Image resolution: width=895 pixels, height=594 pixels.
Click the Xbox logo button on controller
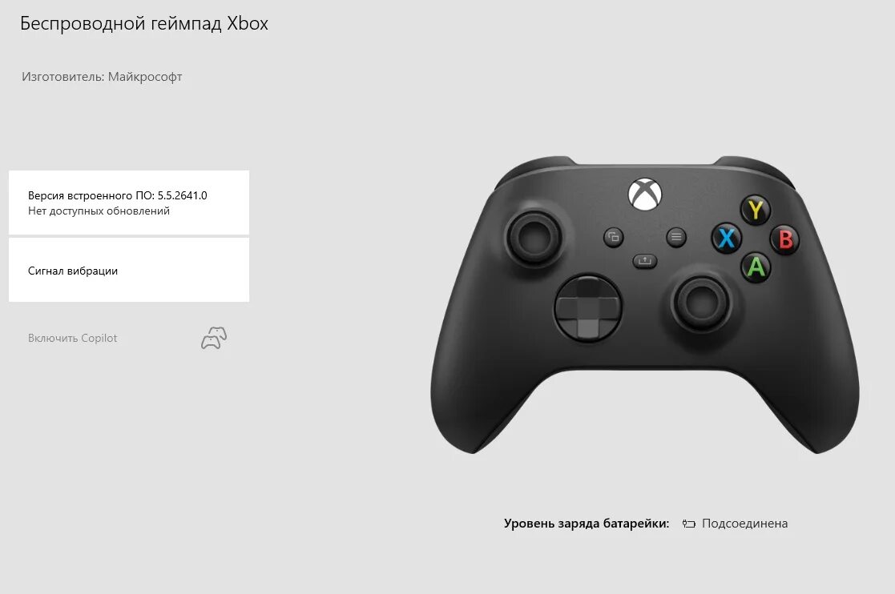[x=645, y=194]
